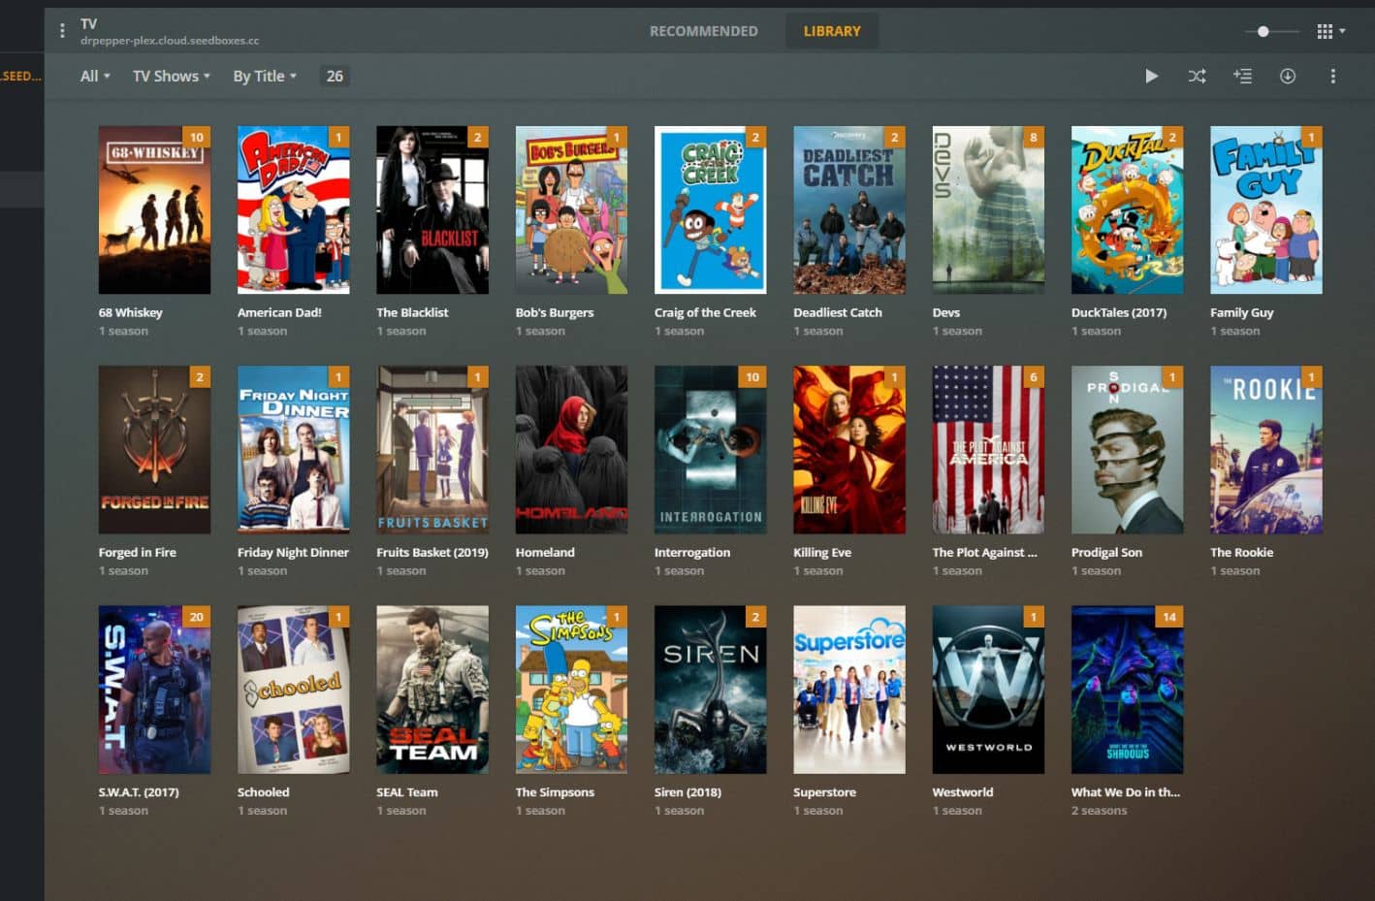
Task: Open the American Dad! poster
Action: pos(294,209)
